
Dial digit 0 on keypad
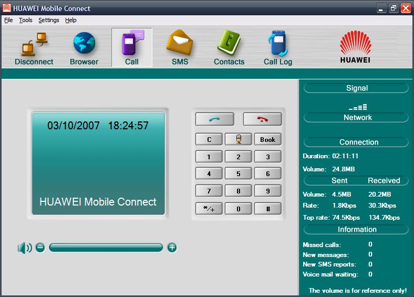click(239, 209)
